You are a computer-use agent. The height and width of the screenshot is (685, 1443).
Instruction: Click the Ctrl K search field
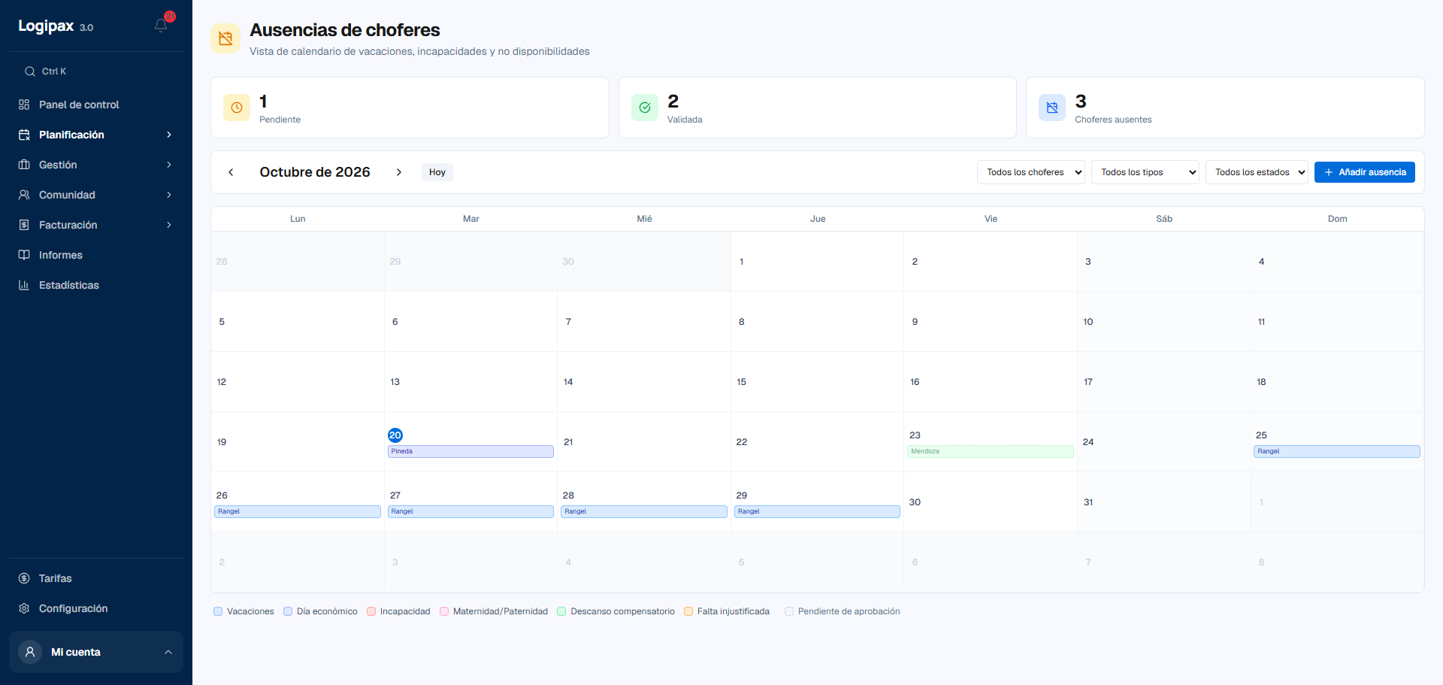[x=96, y=71]
